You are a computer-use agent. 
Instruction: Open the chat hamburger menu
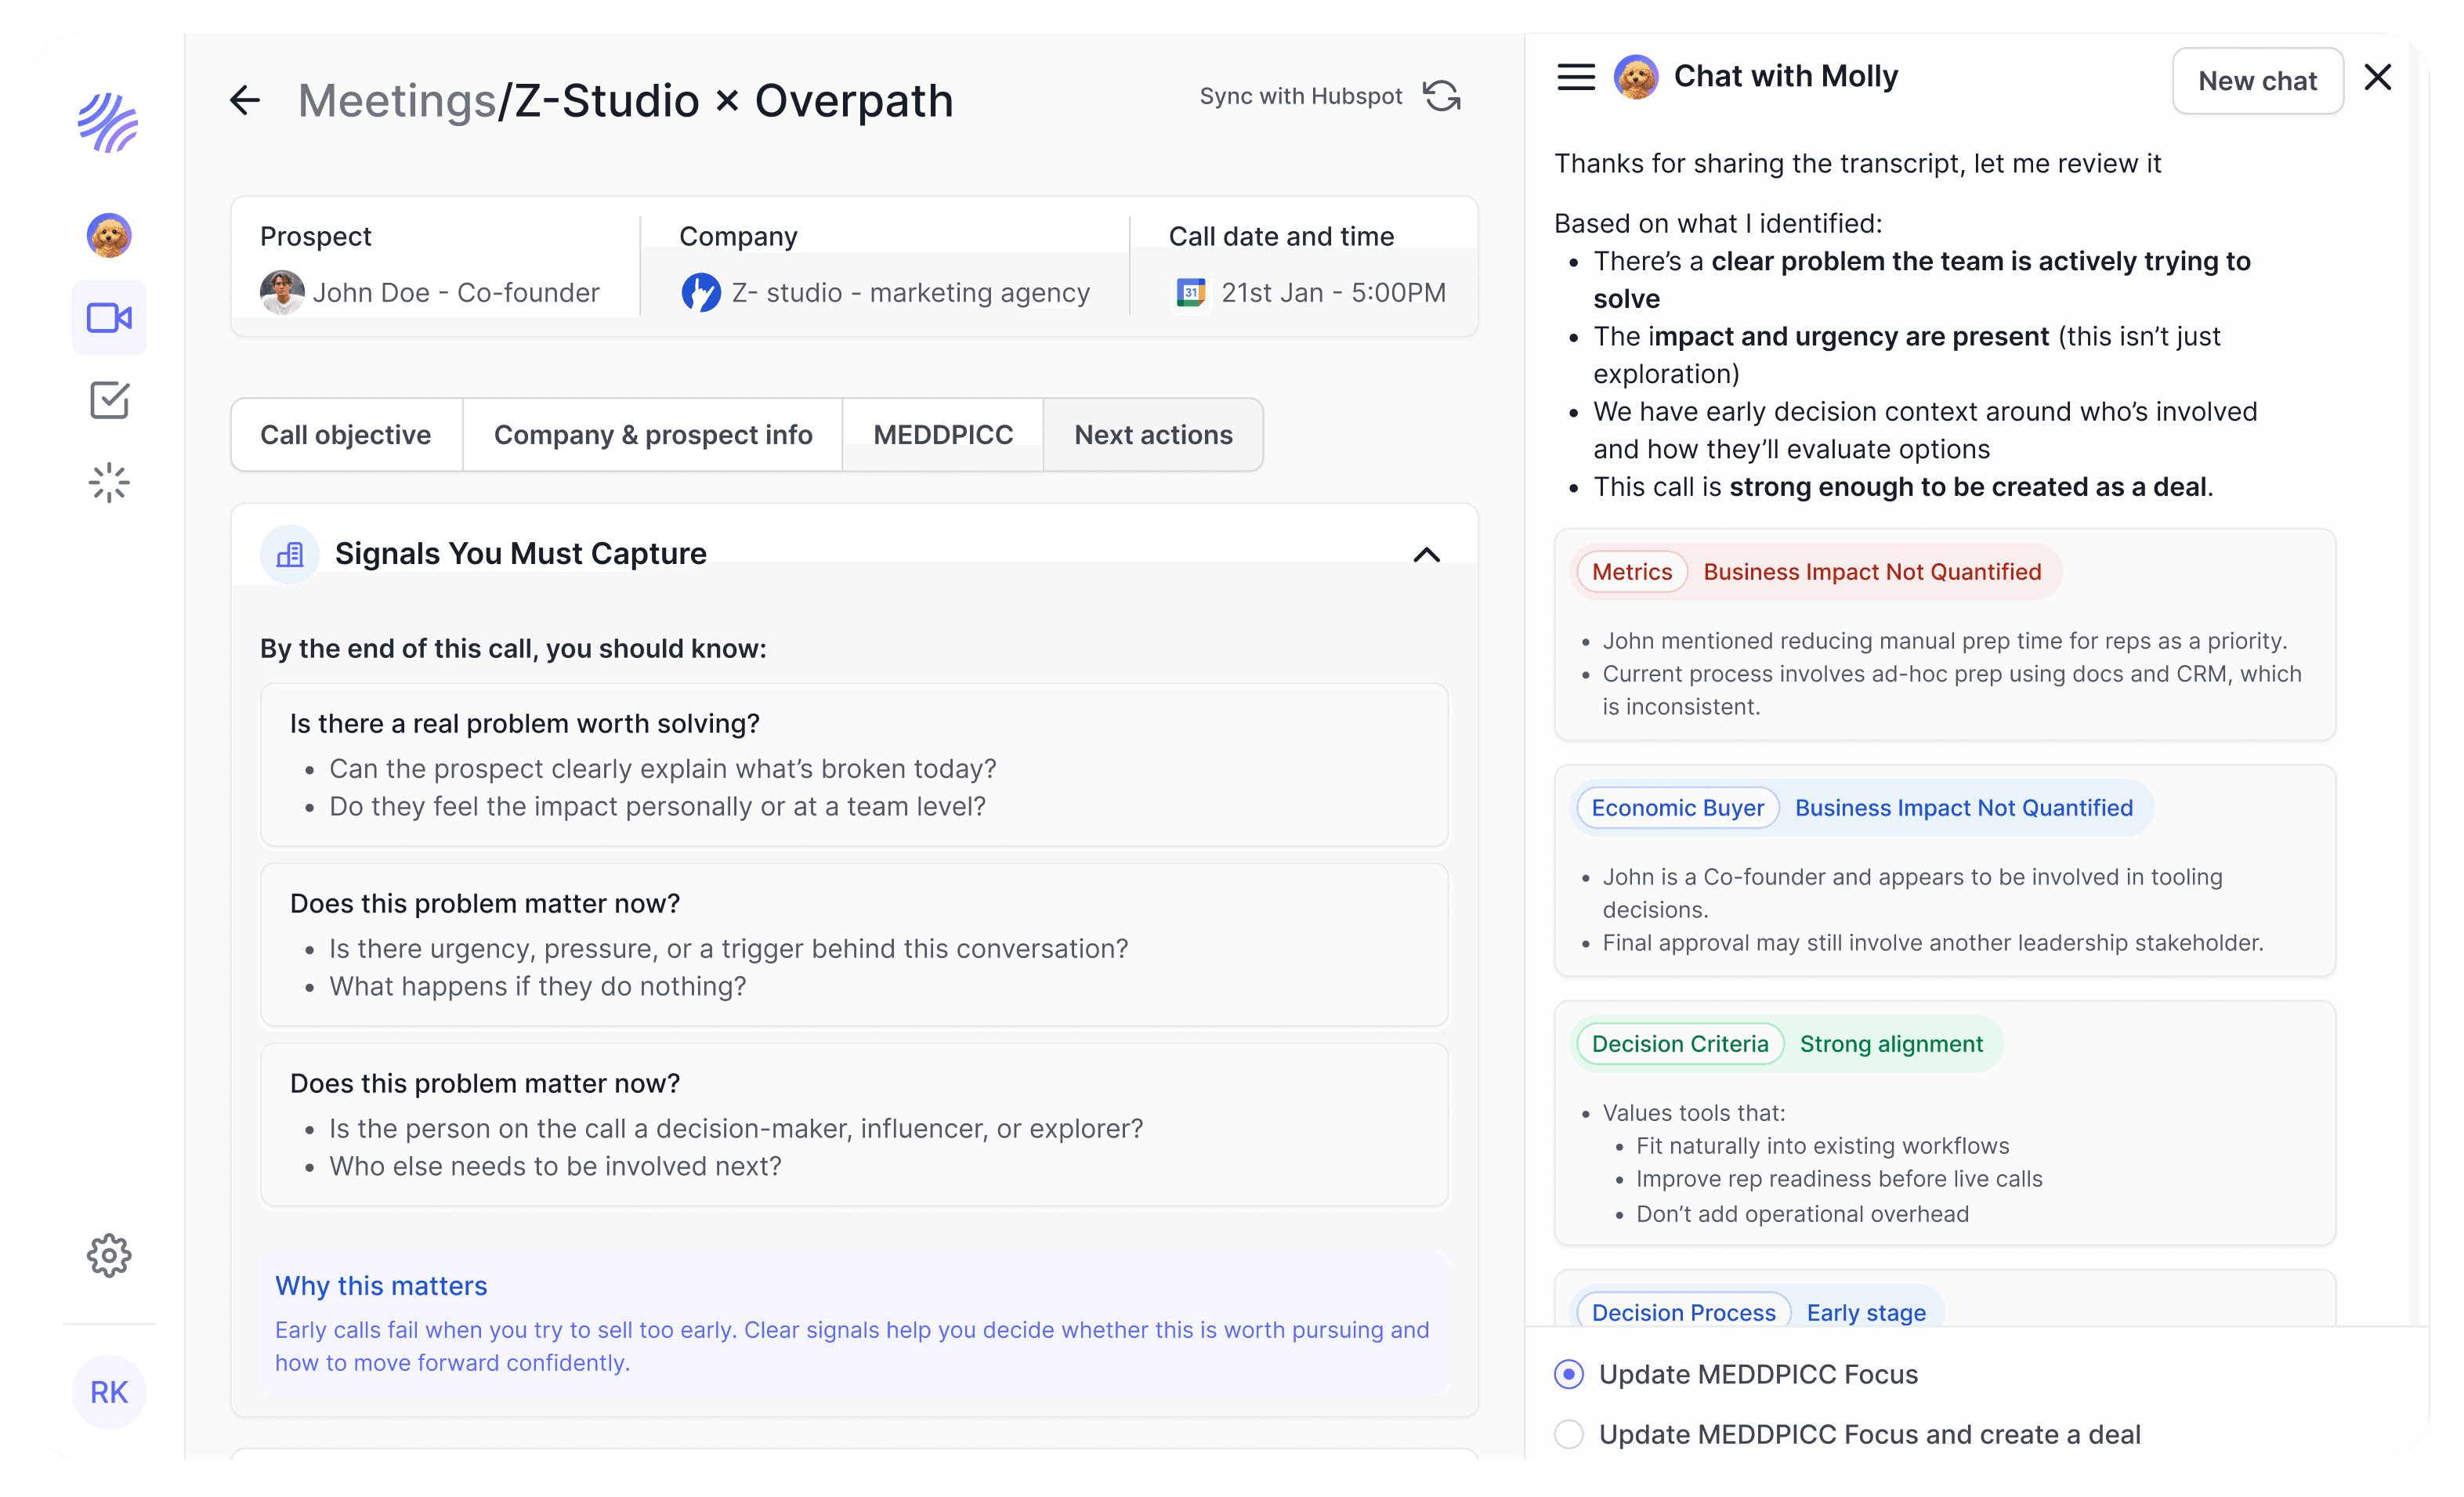[1576, 77]
